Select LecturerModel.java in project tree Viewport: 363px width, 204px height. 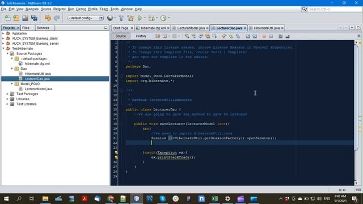(x=39, y=89)
